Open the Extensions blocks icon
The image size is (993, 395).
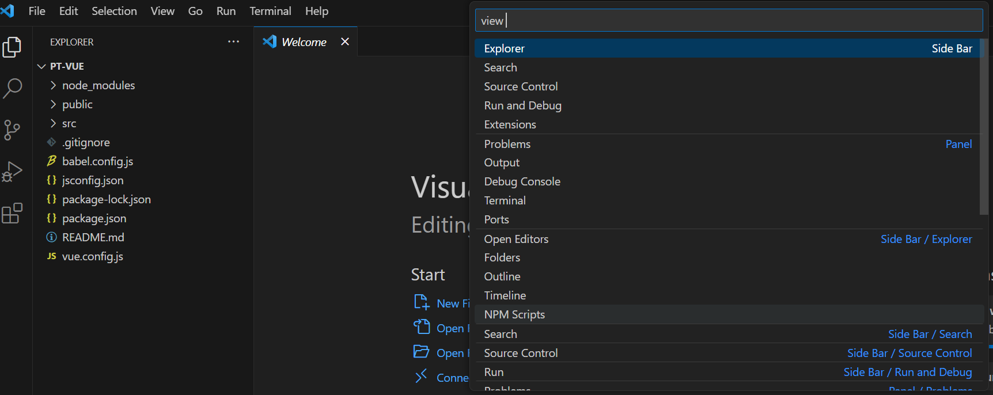12,213
